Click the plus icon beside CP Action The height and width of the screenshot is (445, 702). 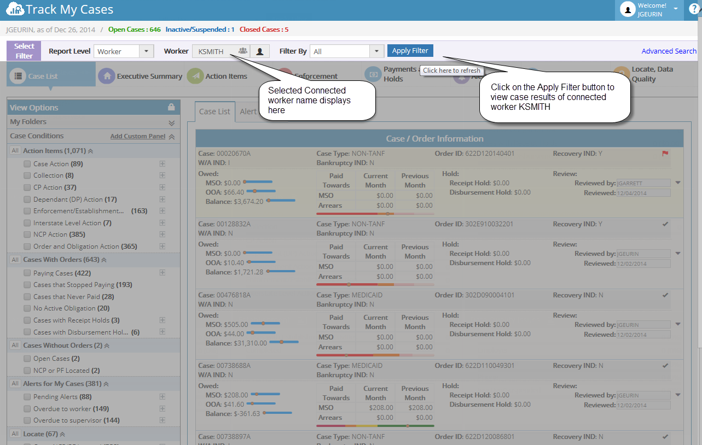[162, 188]
